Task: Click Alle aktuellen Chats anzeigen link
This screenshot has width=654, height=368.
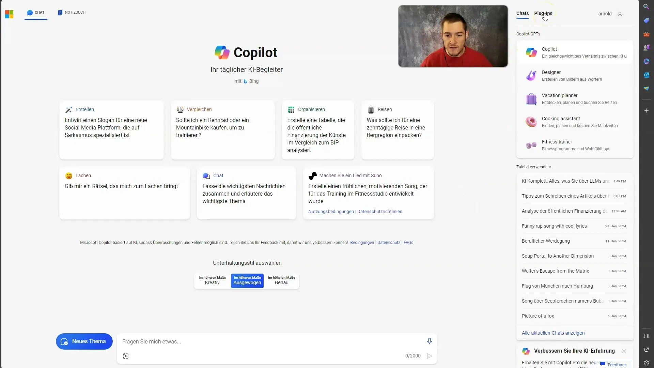Action: coord(553,333)
